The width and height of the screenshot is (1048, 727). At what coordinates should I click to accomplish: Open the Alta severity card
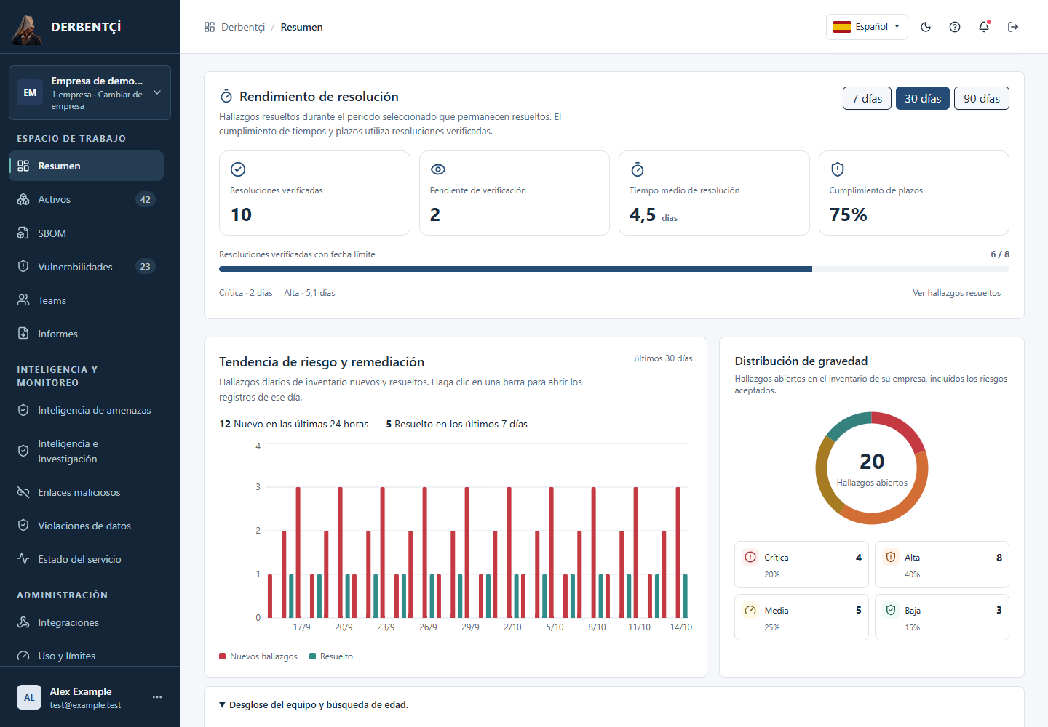(942, 564)
